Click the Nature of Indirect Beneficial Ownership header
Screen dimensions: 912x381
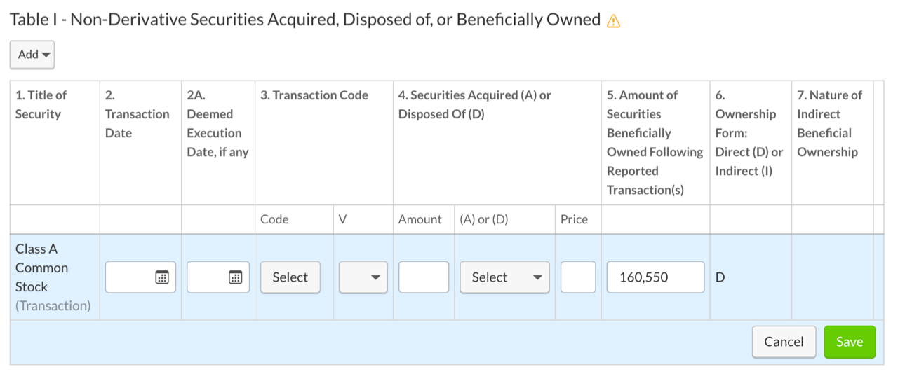click(830, 123)
